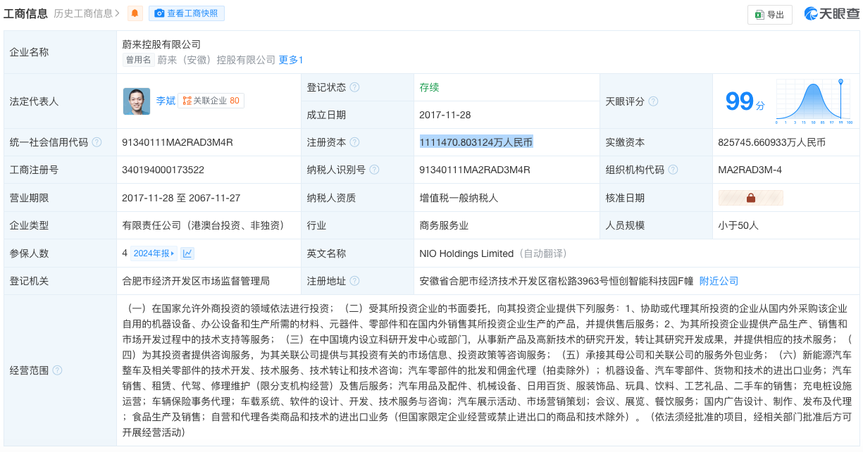Click company name 蔚来控股有限公司
The image size is (863, 452).
pos(161,44)
